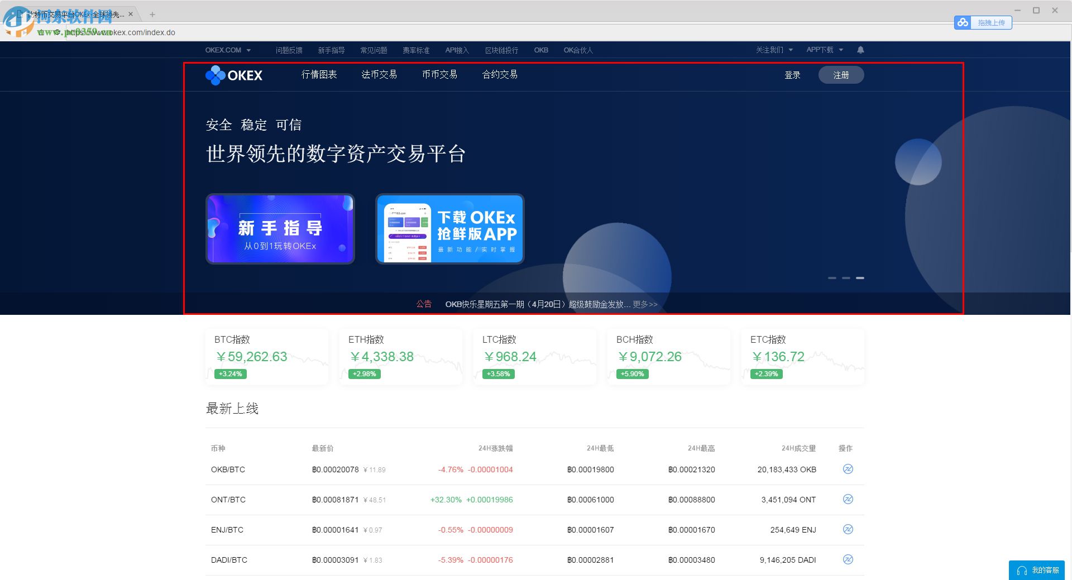The image size is (1072, 580).
Task: Open the ETH指数 card
Action: click(401, 357)
